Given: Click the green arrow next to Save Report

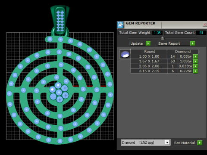Looking at the screenshot, I should (192, 43).
